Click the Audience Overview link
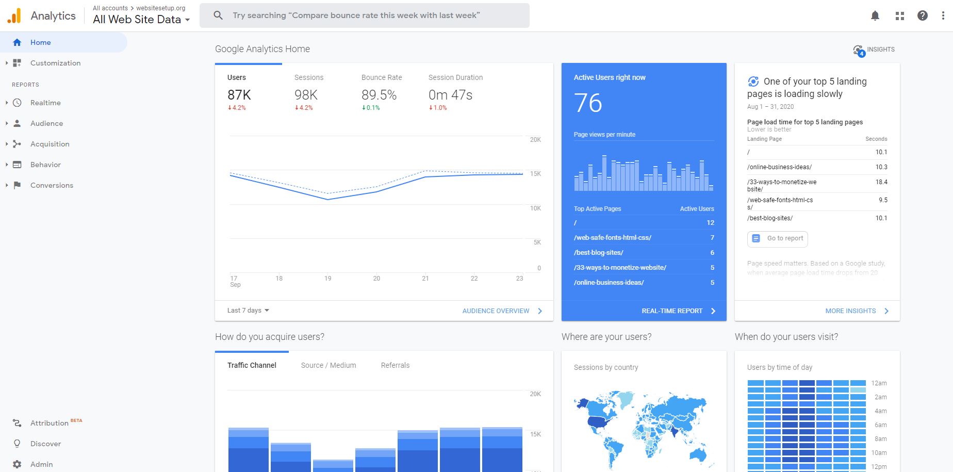Viewport: 953px width, 472px height. coord(496,311)
